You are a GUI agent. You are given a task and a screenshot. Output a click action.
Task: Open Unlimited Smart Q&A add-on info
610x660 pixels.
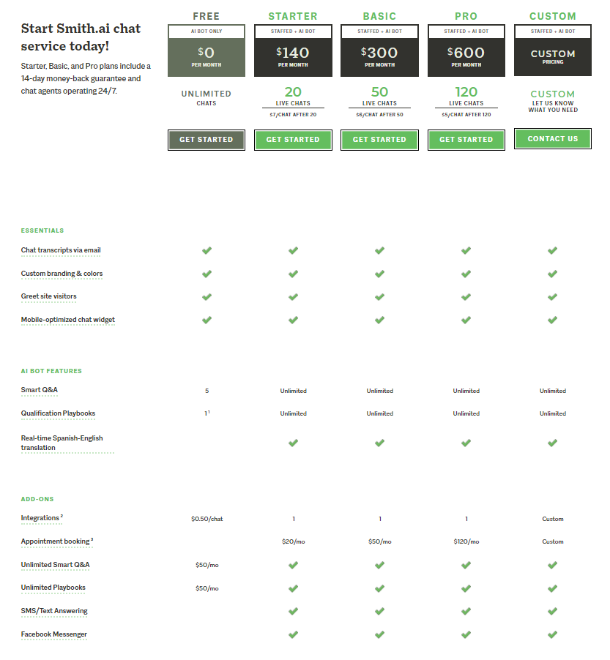pos(55,565)
